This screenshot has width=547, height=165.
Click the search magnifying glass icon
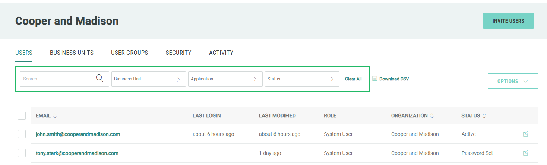[99, 79]
